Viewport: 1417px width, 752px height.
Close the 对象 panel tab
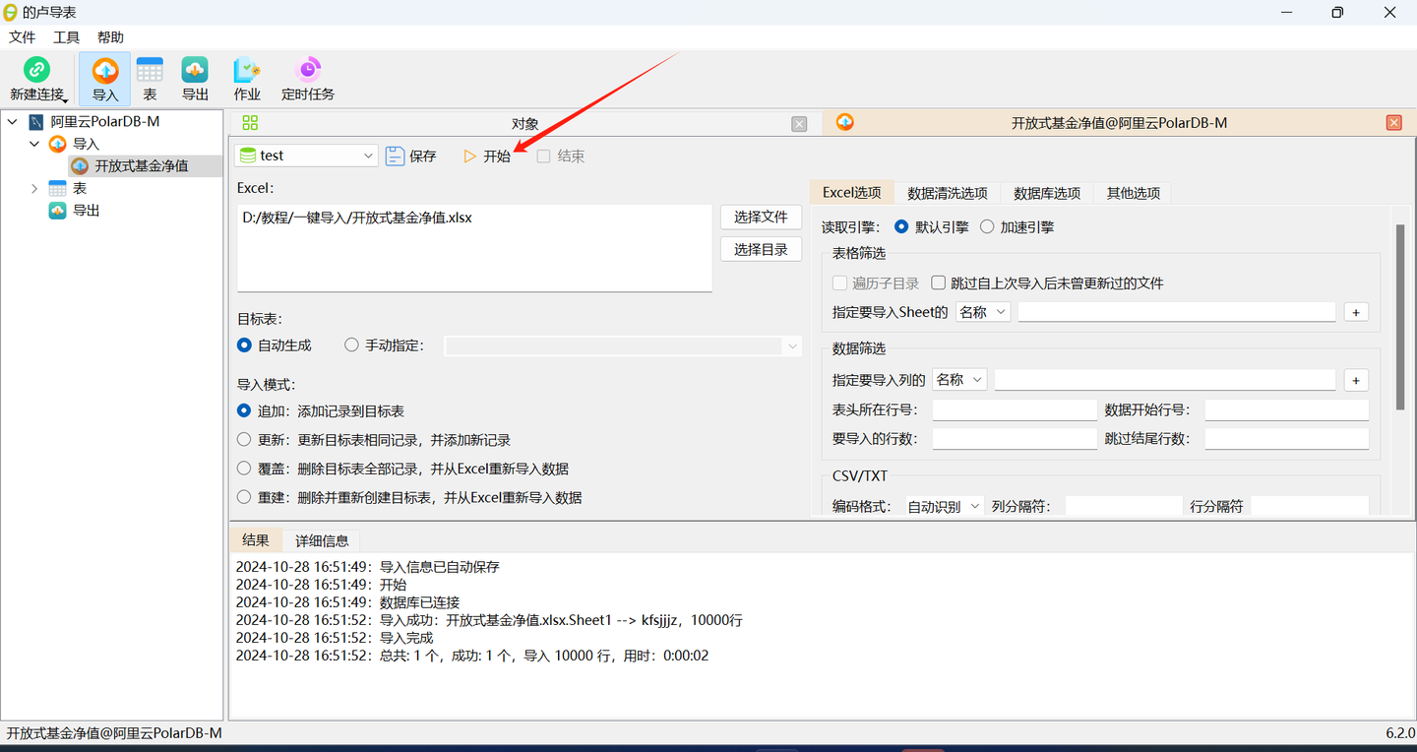(799, 123)
